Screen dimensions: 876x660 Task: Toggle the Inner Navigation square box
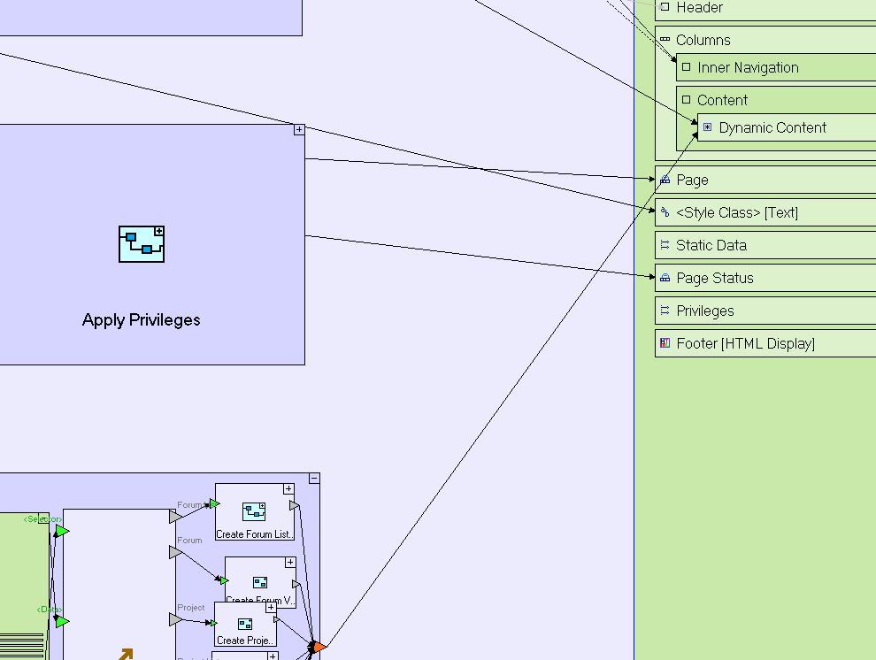(686, 67)
